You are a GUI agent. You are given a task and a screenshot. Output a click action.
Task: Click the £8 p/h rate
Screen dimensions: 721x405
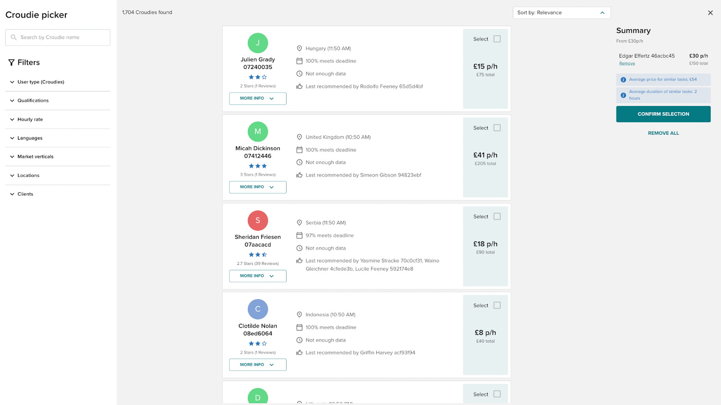coord(485,332)
